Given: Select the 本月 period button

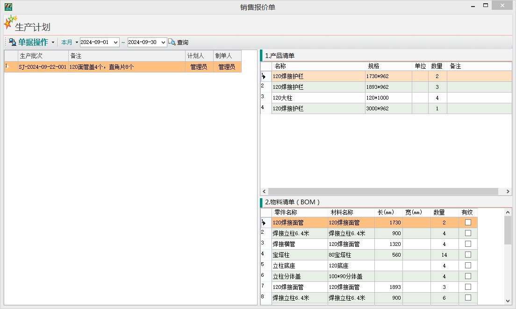Looking at the screenshot, I should tap(66, 43).
